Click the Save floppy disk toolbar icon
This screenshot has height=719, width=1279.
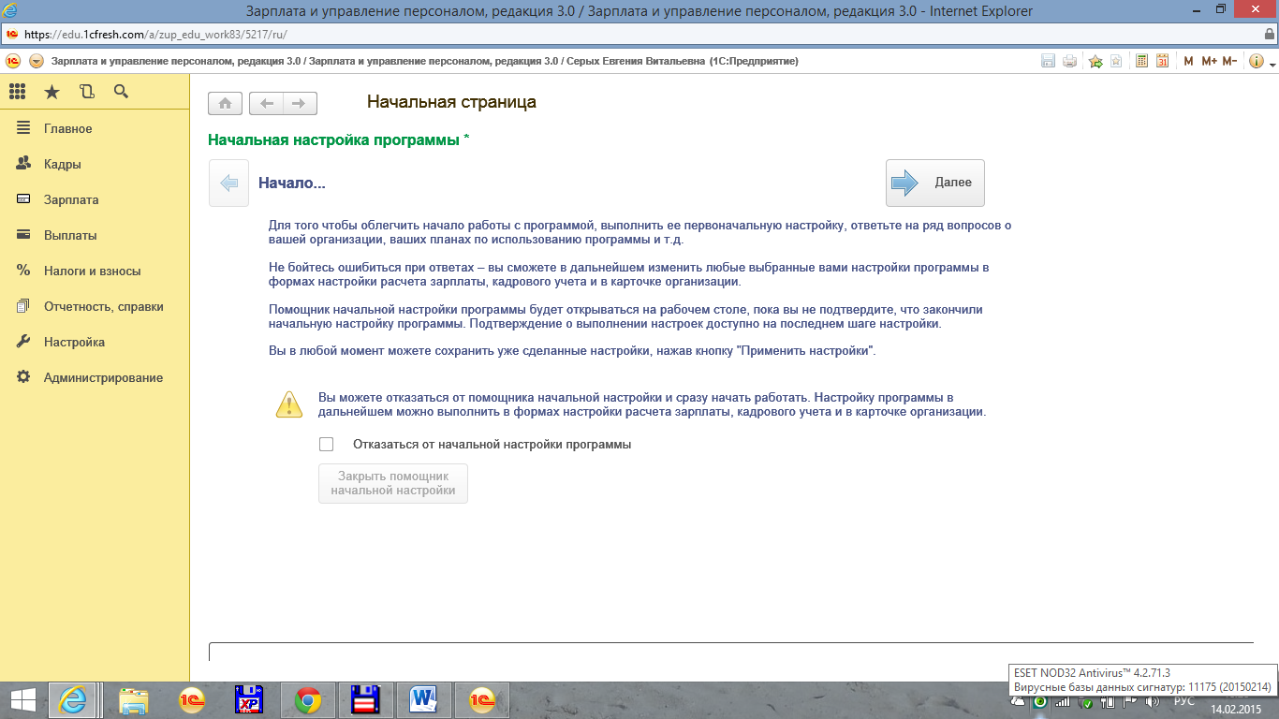(x=1049, y=61)
